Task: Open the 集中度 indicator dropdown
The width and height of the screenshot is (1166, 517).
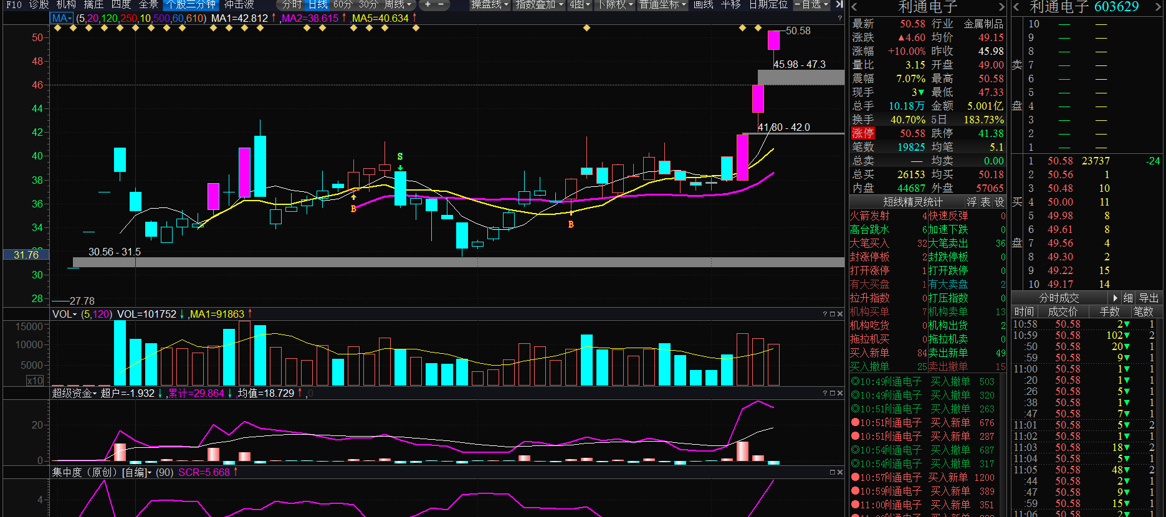Action: click(x=102, y=472)
